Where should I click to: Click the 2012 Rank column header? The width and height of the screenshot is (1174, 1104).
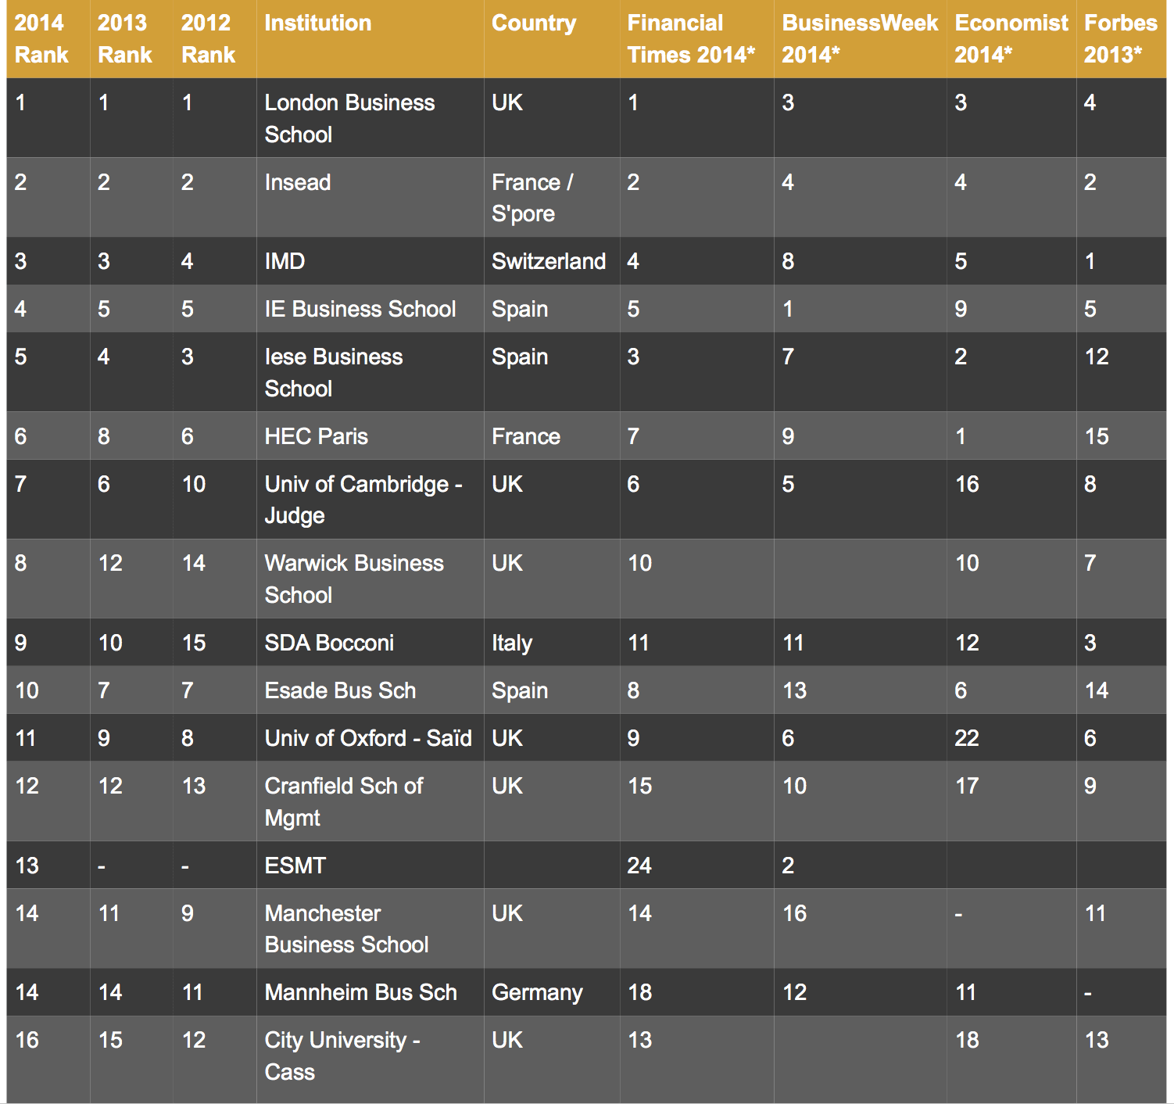pyautogui.click(x=215, y=39)
